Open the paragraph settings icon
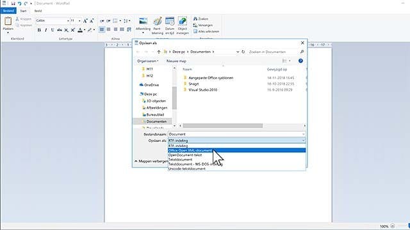Viewport: 410px width, 230px height. [129, 29]
